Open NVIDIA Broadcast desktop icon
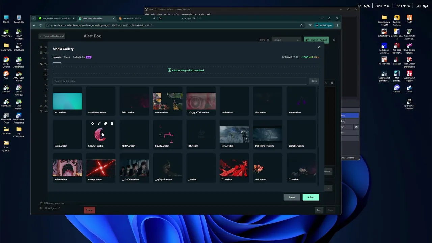This screenshot has width=432, height=243. pyautogui.click(x=19, y=34)
